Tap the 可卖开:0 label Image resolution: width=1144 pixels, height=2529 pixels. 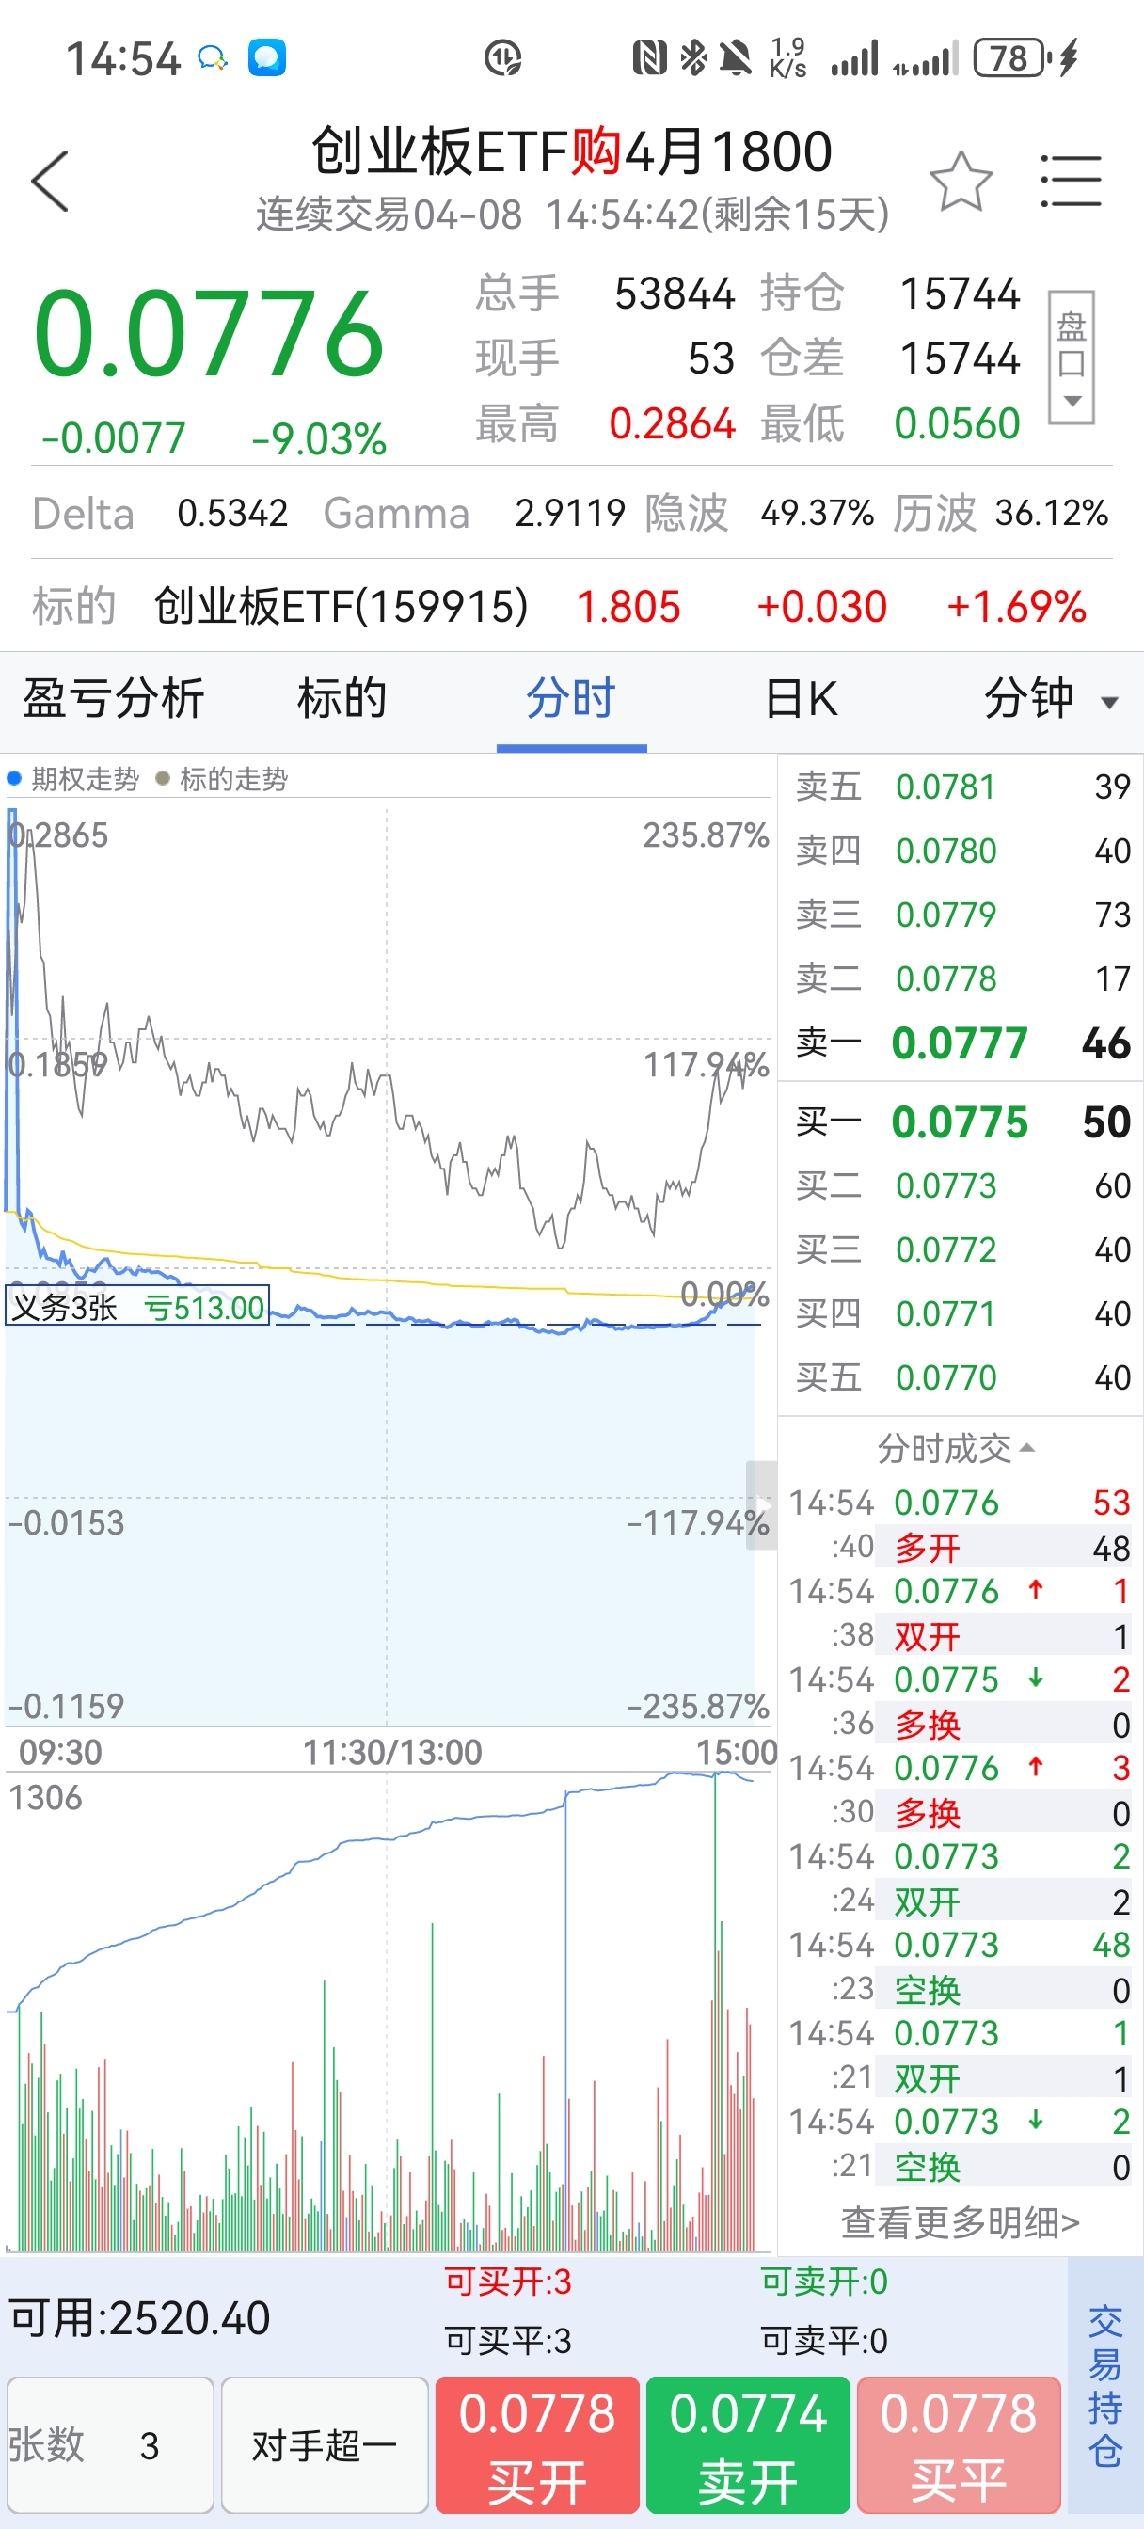[x=824, y=2281]
